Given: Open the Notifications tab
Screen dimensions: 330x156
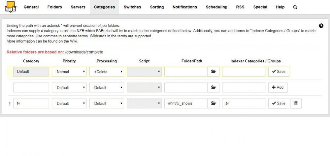Looking at the screenshot, I should [185, 7].
